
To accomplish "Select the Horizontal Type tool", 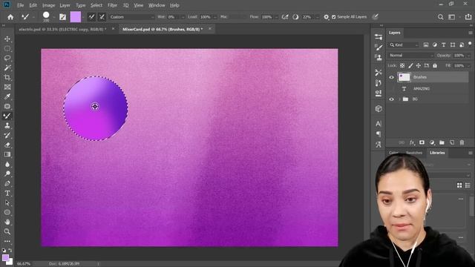I will 7,193.
